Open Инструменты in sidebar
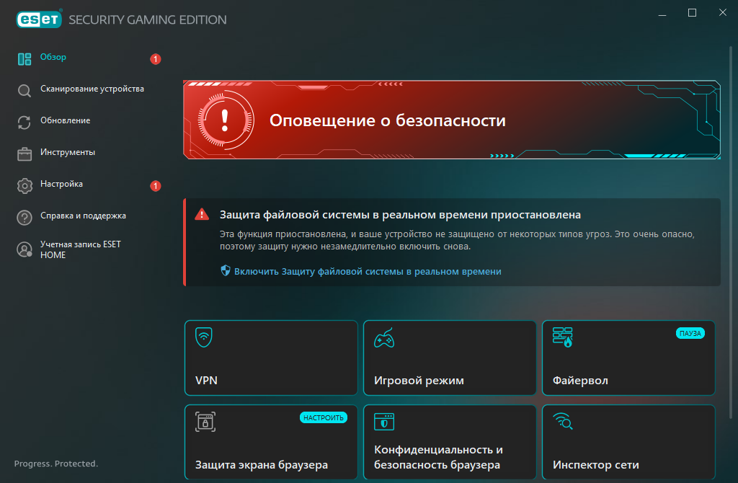 [x=67, y=152]
